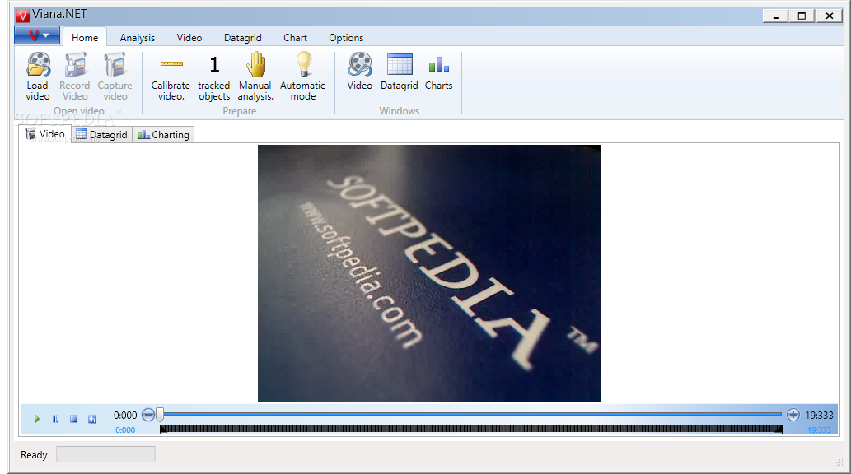
Task: Play the video
Action: pyautogui.click(x=37, y=419)
